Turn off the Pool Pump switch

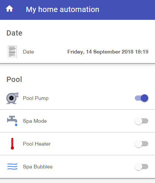click(x=142, y=98)
